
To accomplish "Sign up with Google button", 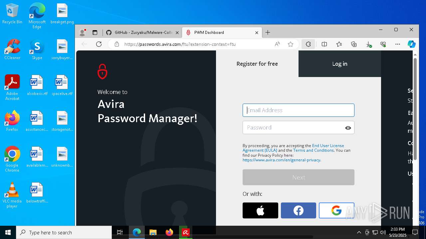I will (x=336, y=210).
